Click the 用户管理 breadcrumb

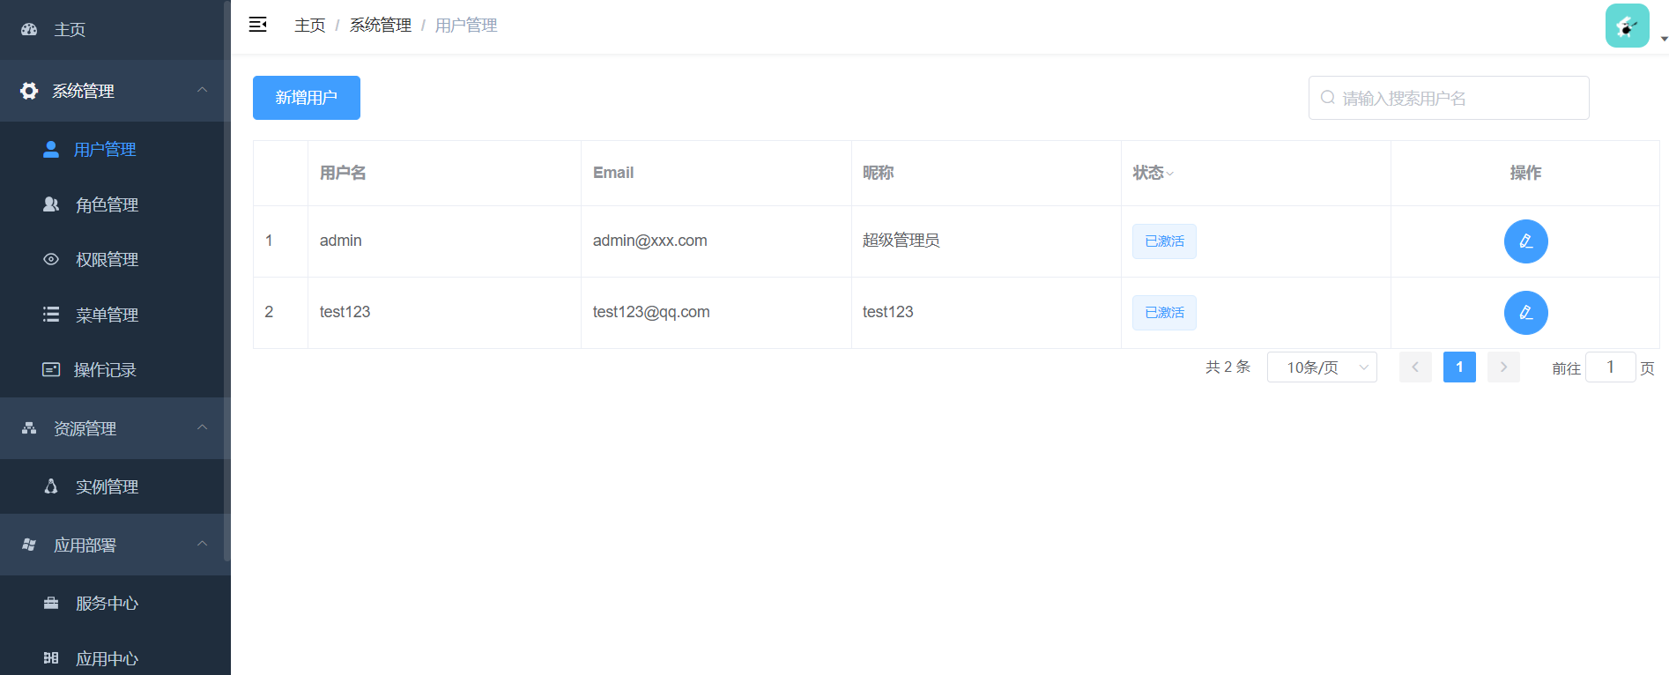click(466, 26)
